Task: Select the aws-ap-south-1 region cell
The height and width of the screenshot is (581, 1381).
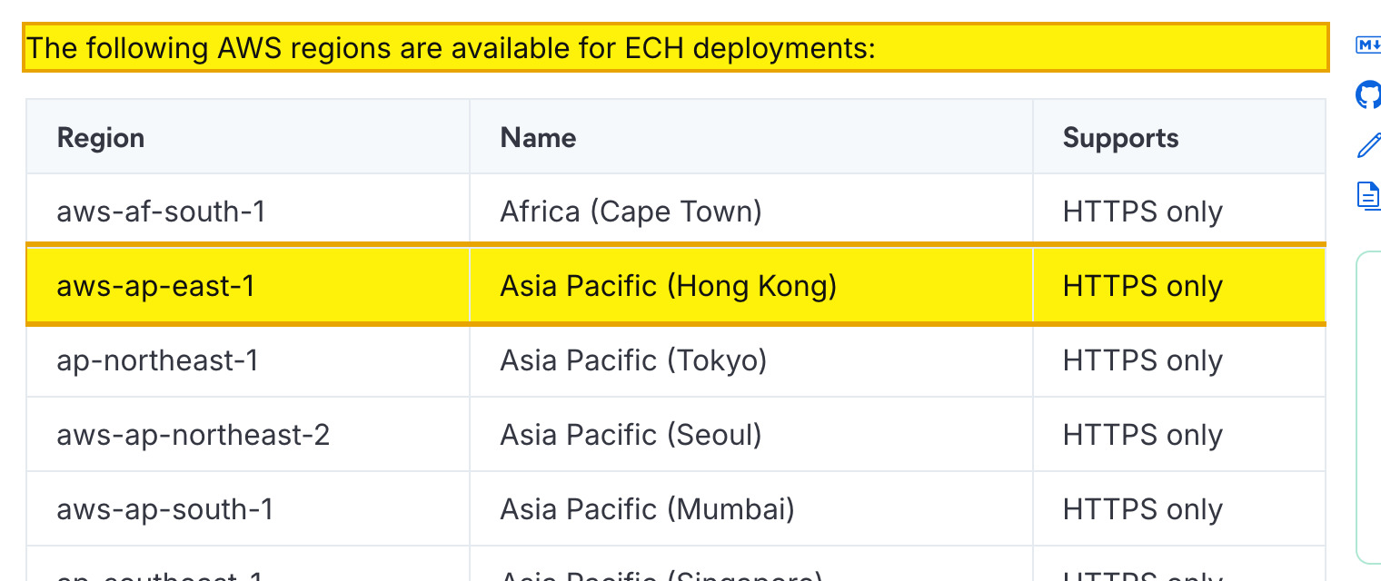Action: (x=248, y=509)
